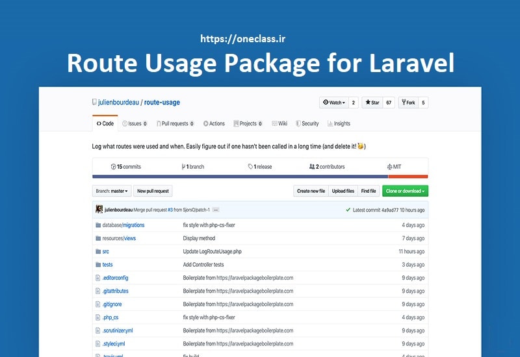
Task: Click the green commit status checkmark
Action: (x=348, y=210)
